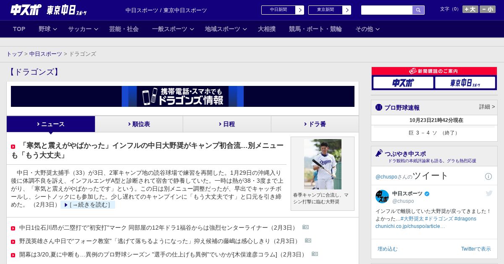Screen dimensions: 504x264
Task: Decrease text size with －小 button
Action: [488, 9]
